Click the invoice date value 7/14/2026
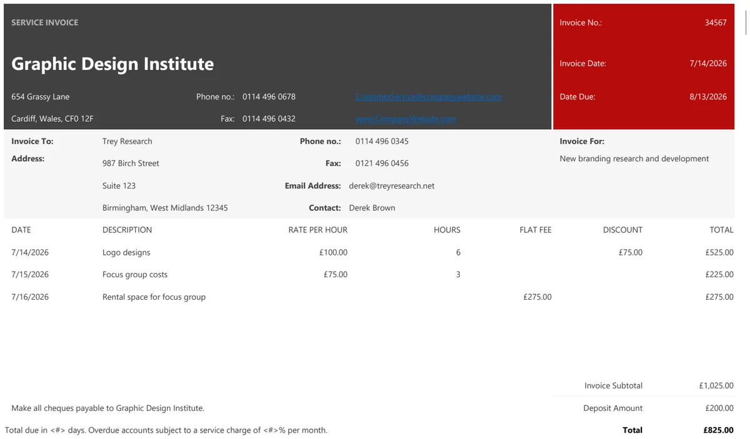The height and width of the screenshot is (439, 750). (708, 63)
